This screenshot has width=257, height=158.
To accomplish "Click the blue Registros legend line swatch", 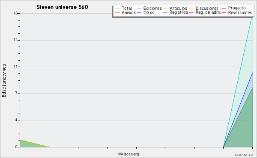I will (x=165, y=12).
